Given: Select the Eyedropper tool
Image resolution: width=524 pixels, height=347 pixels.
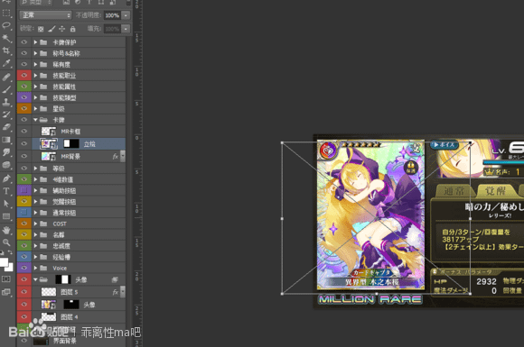Looking at the screenshot, I should click(6, 63).
